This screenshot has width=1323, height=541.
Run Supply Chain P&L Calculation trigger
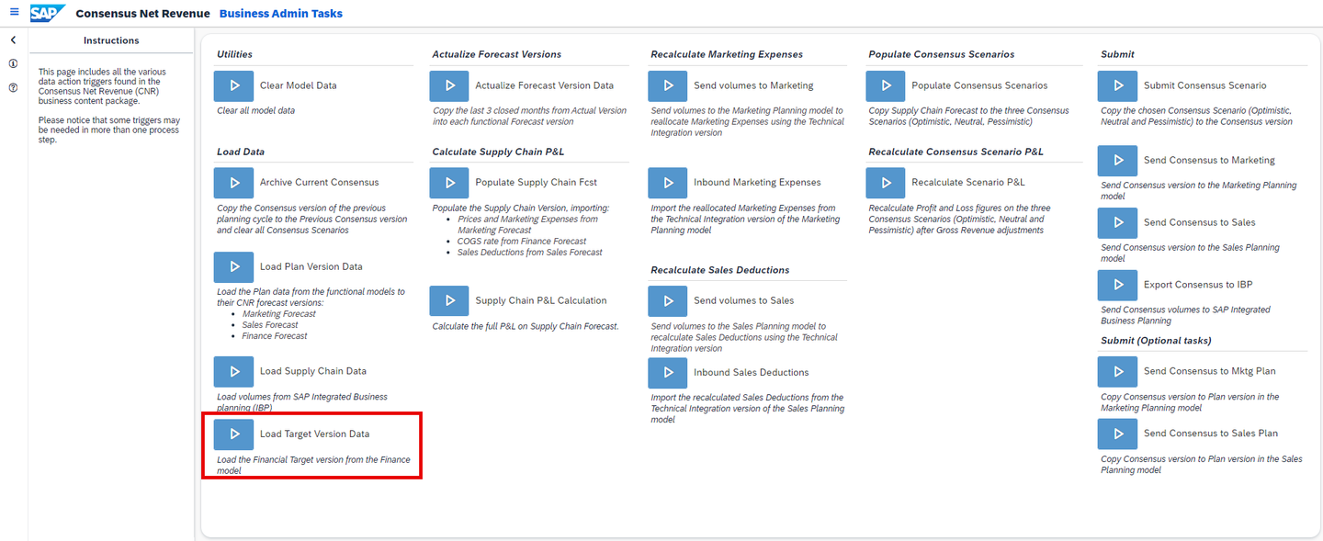pos(449,300)
